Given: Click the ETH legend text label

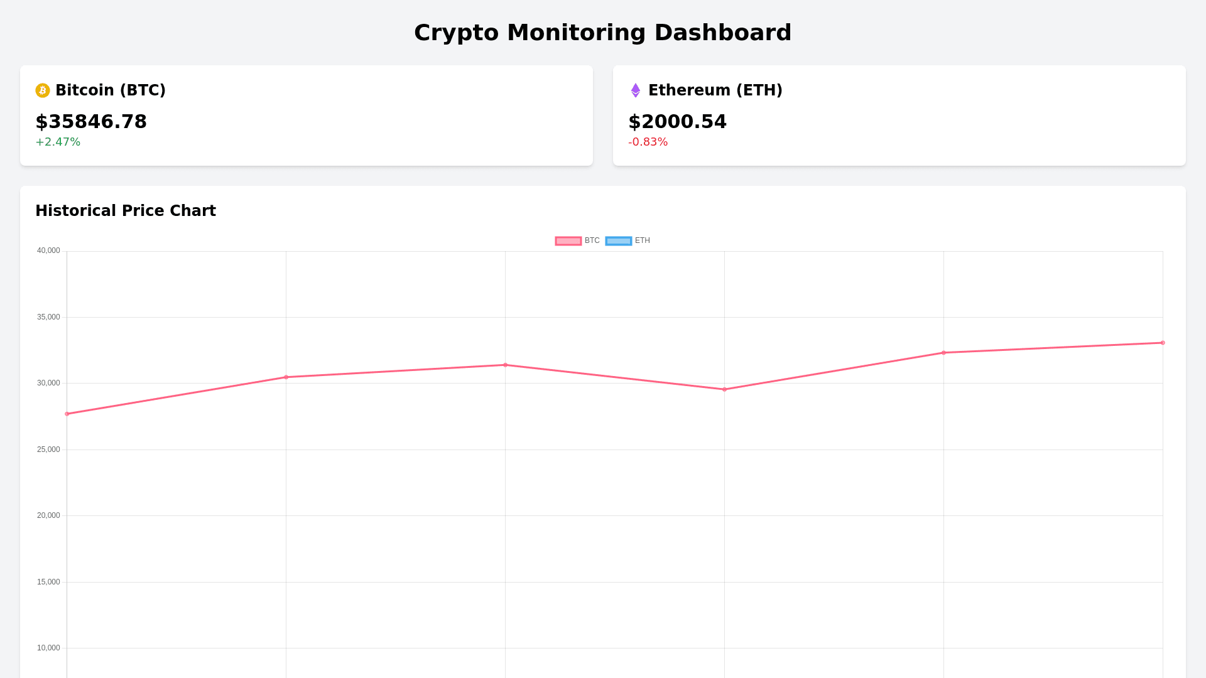Looking at the screenshot, I should (642, 241).
